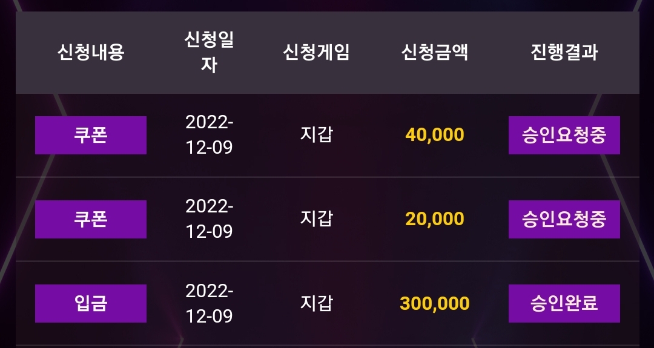Click 승인요청중 status for the 20,000 request

564,219
